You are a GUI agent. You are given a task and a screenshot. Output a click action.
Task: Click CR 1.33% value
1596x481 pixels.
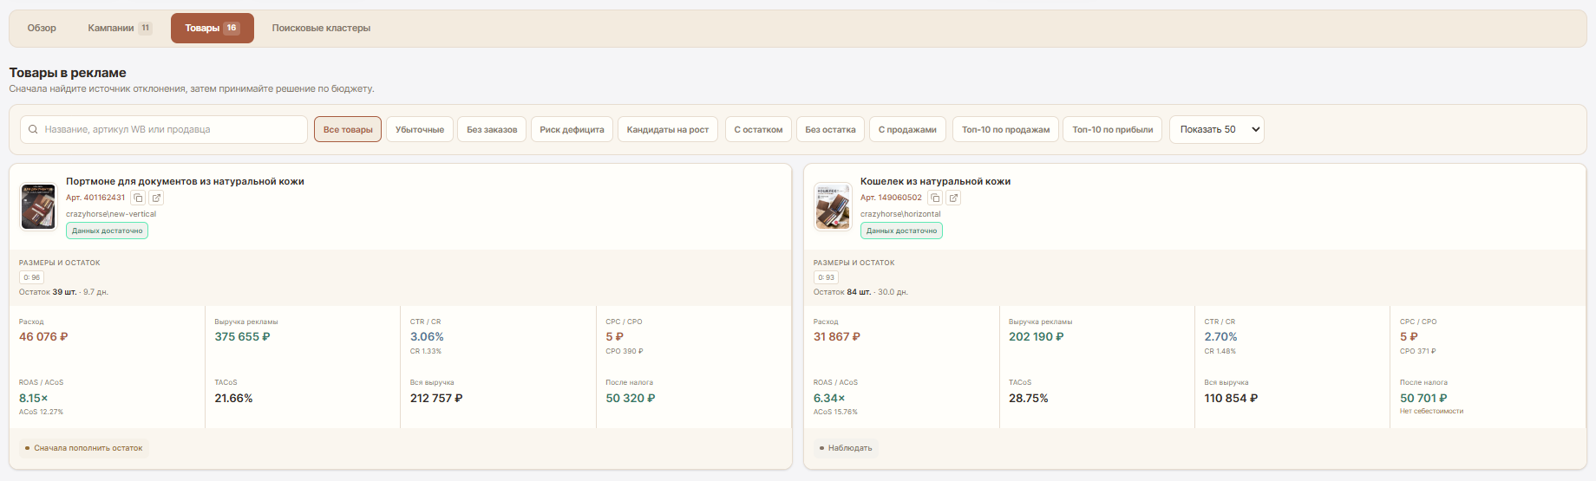pyautogui.click(x=426, y=351)
